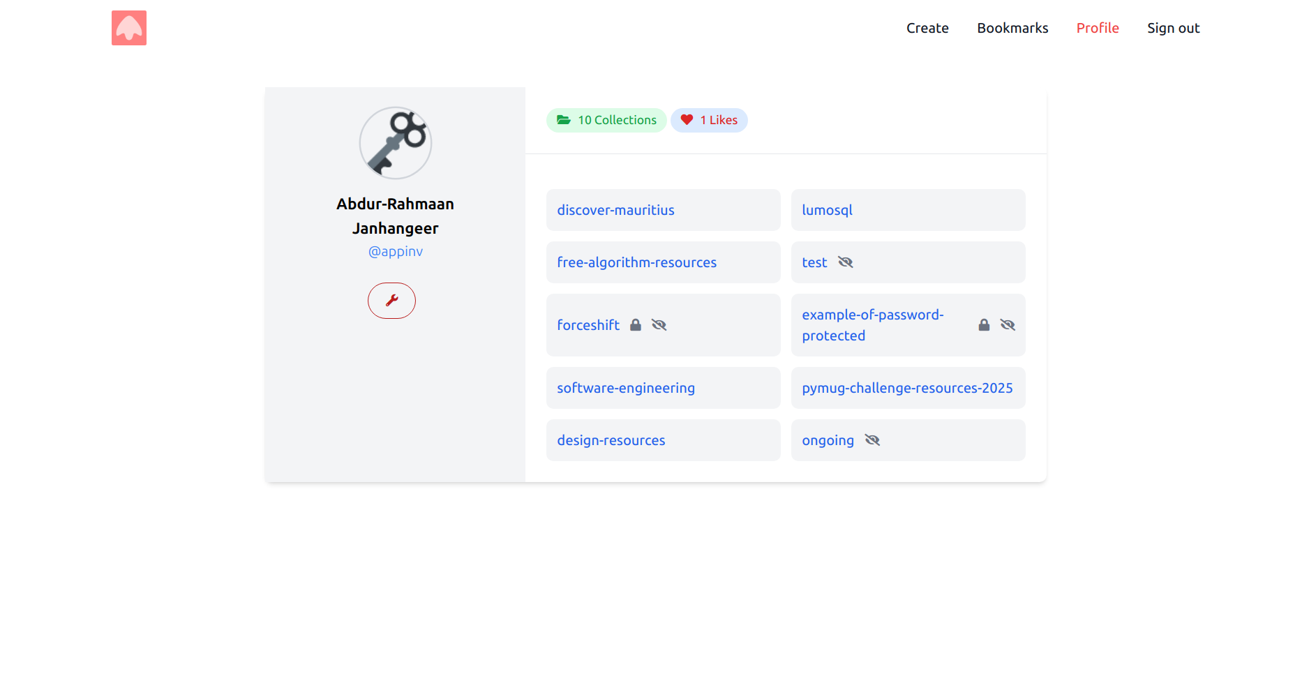Click the hidden-eye icon on example-of-password-protected
The image size is (1309, 676).
point(1008,325)
